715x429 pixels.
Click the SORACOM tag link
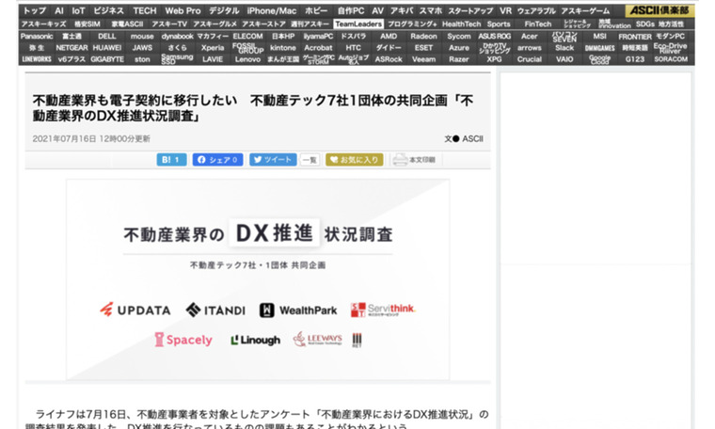click(x=671, y=58)
